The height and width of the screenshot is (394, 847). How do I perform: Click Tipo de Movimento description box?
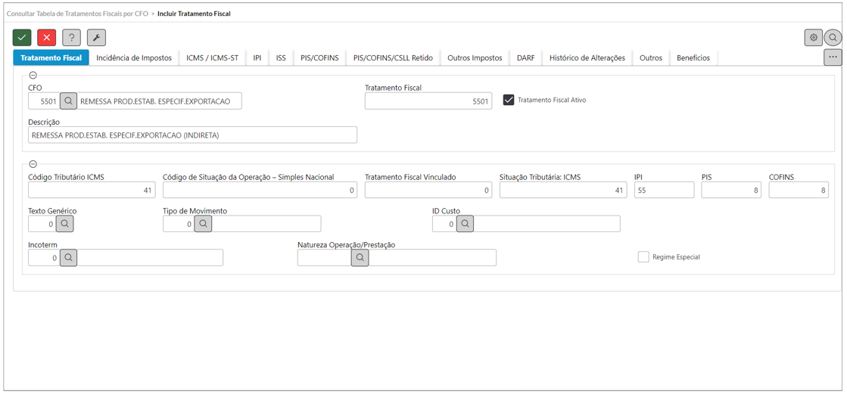266,224
